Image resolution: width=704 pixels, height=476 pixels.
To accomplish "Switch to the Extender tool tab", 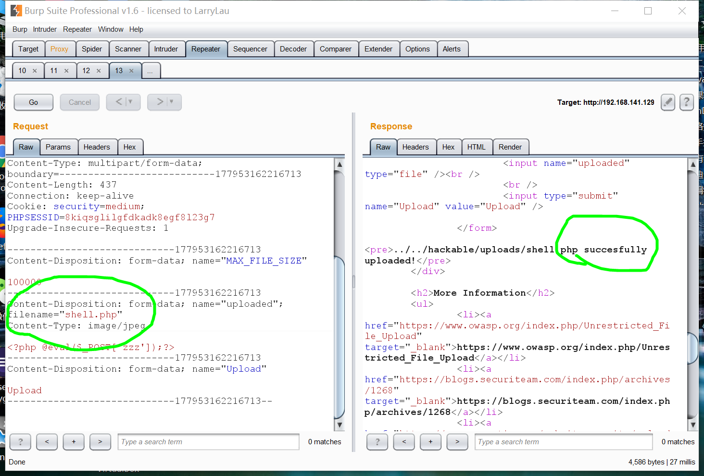I will pyautogui.click(x=378, y=49).
